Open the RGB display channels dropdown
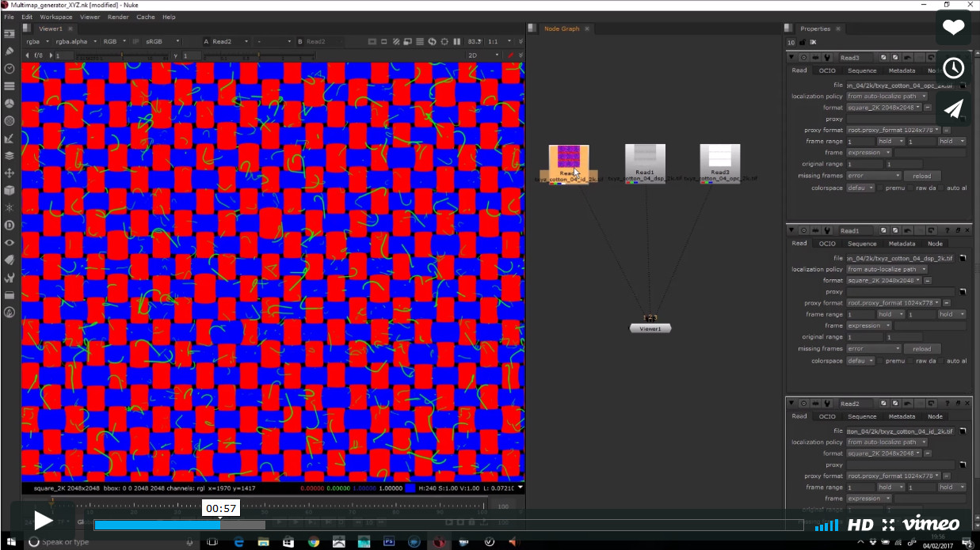Image resolution: width=980 pixels, height=550 pixels. coord(113,41)
